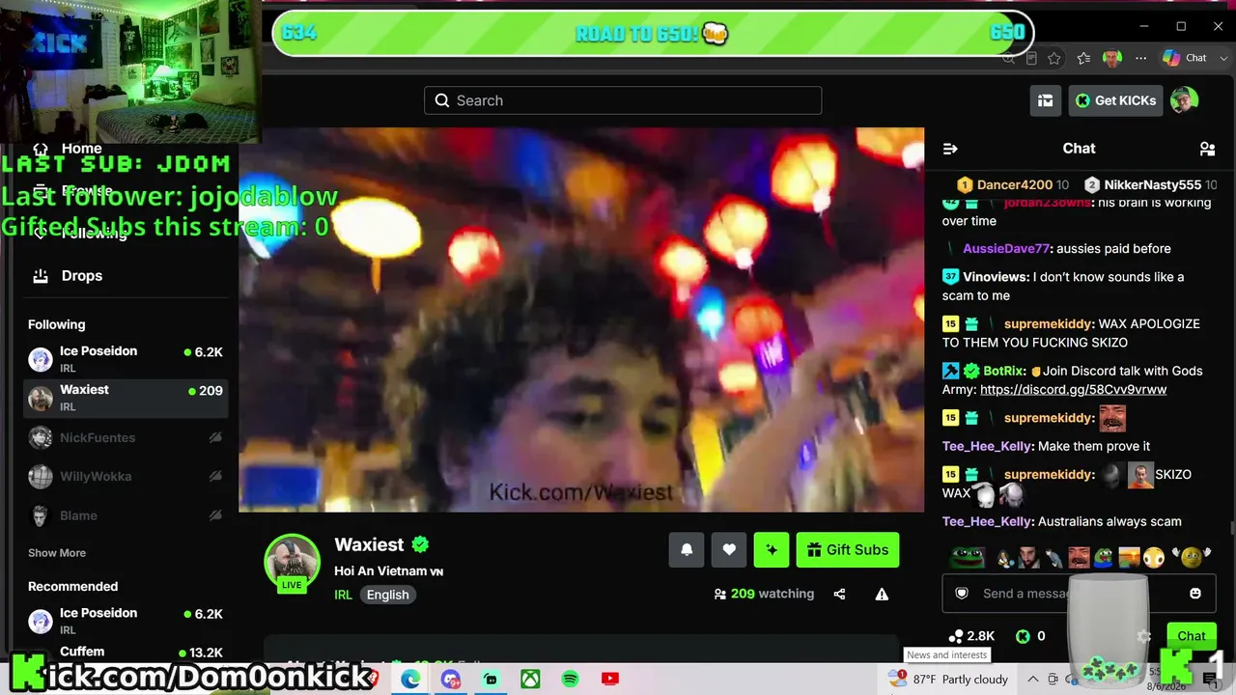Add page to favorites star icon
Viewport: 1236px width, 695px height.
(x=1054, y=58)
